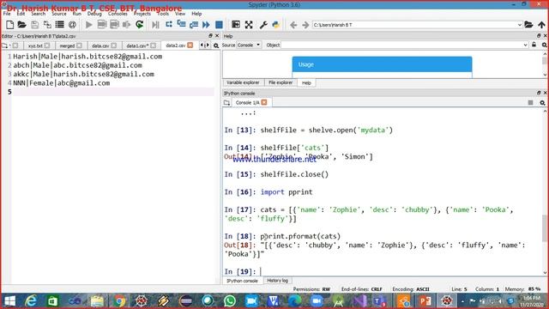Viewport: 549px width, 309px height.
Task: Click the Run selection icon
Action: [127, 25]
